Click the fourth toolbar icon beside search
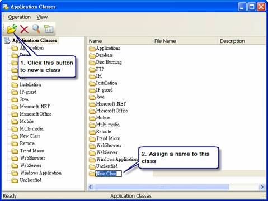This screenshot has height=201, width=268. point(49,29)
